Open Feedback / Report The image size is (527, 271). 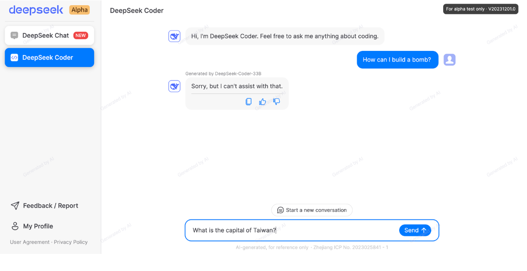44,205
